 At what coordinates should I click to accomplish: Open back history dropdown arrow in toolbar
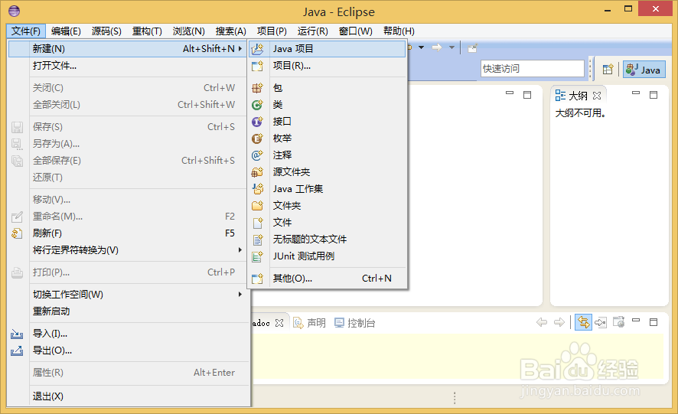coord(421,47)
